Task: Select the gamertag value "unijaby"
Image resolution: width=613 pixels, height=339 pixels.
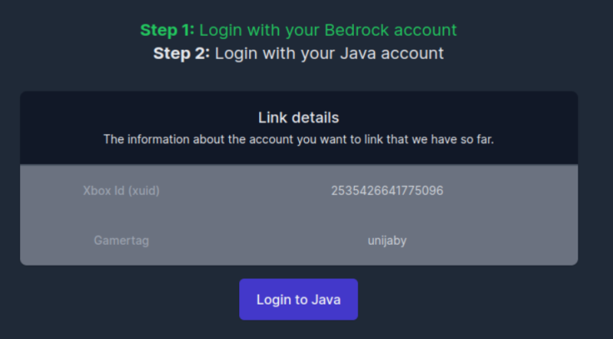Action: tap(387, 240)
